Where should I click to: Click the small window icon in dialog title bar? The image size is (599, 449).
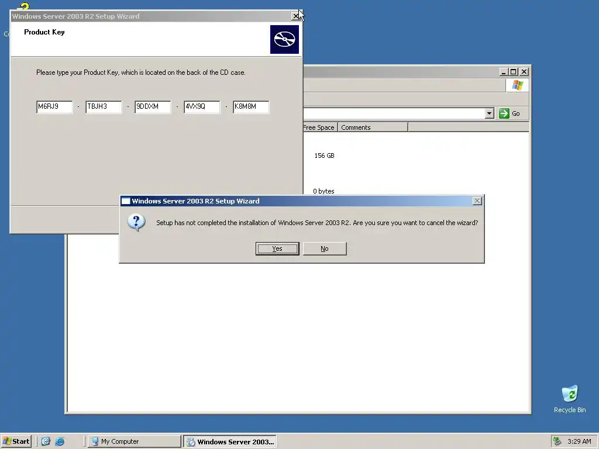click(126, 201)
